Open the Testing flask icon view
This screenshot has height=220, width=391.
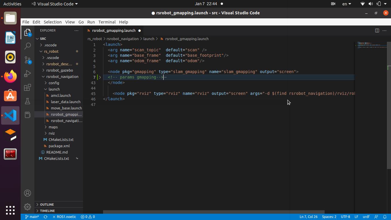tap(27, 101)
